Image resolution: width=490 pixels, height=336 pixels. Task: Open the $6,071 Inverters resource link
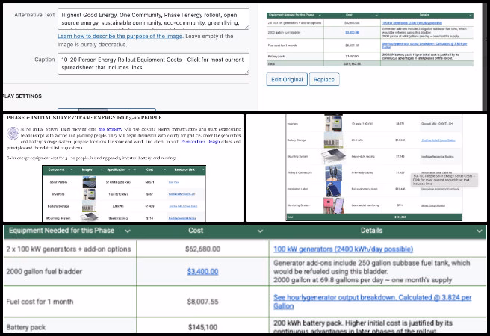pyautogui.click(x=437, y=124)
